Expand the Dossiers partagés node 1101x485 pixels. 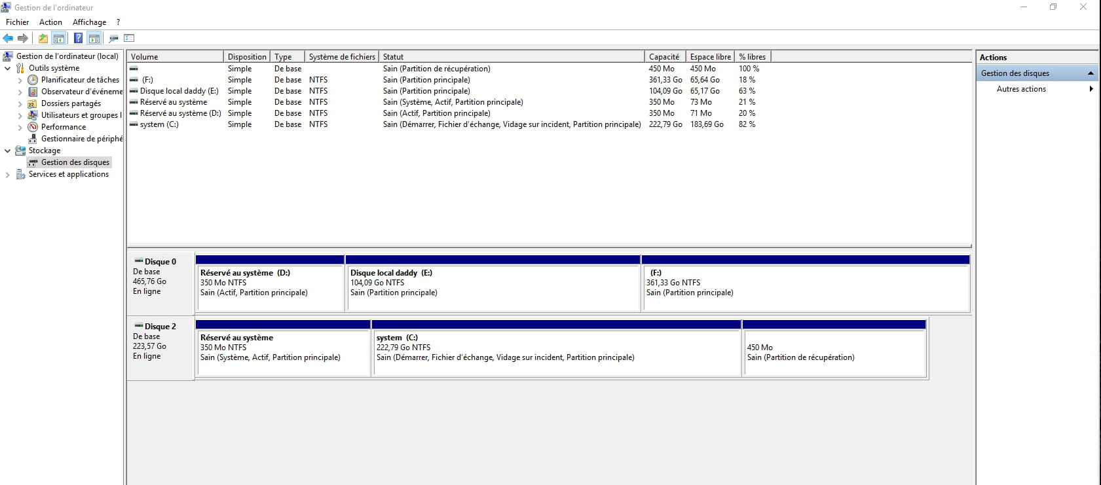[20, 104]
